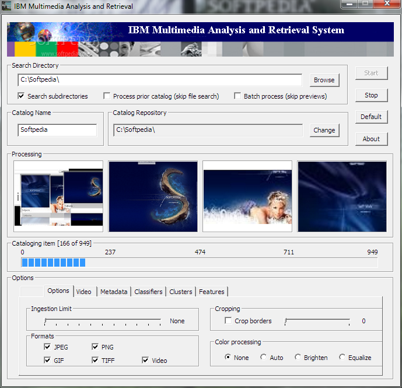Click the Ingestion Limit value None
402x388 pixels.
pos(177,321)
